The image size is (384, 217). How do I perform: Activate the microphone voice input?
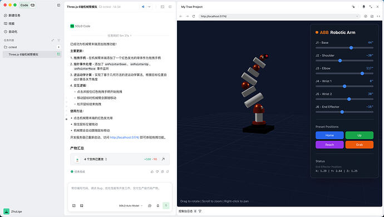(158, 206)
